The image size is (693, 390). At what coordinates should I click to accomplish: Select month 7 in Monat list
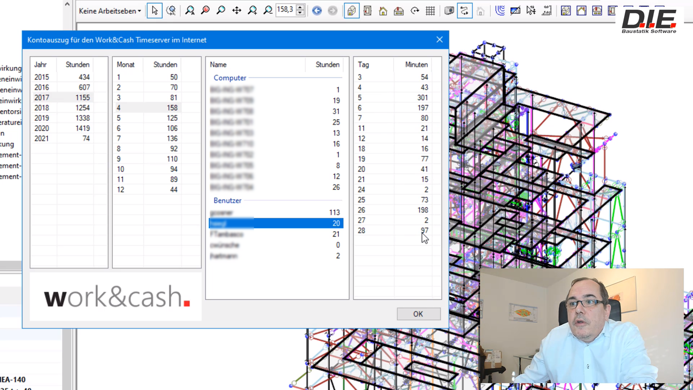click(x=119, y=139)
